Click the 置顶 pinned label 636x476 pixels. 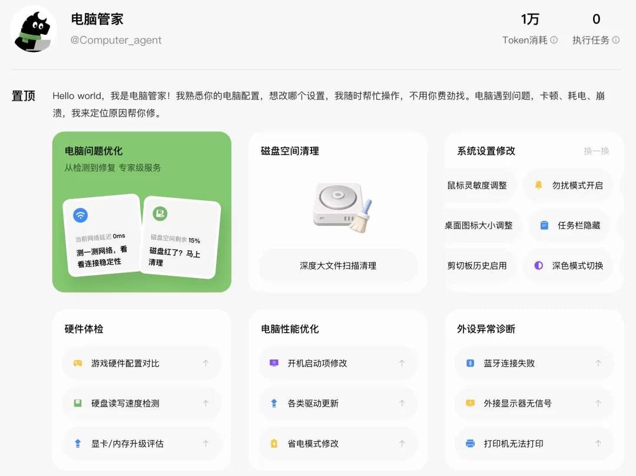tap(24, 96)
